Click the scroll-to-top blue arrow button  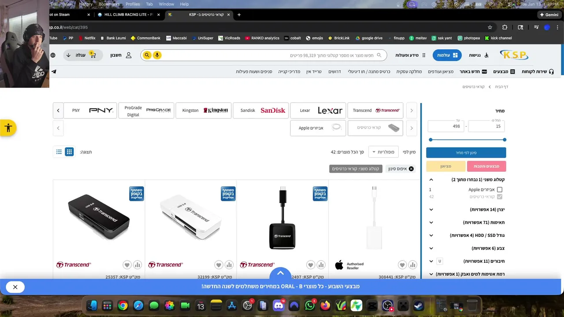[280, 273]
